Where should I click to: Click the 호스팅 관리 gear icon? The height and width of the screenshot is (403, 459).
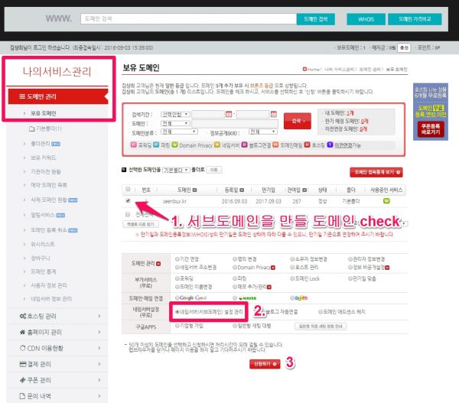click(x=21, y=315)
